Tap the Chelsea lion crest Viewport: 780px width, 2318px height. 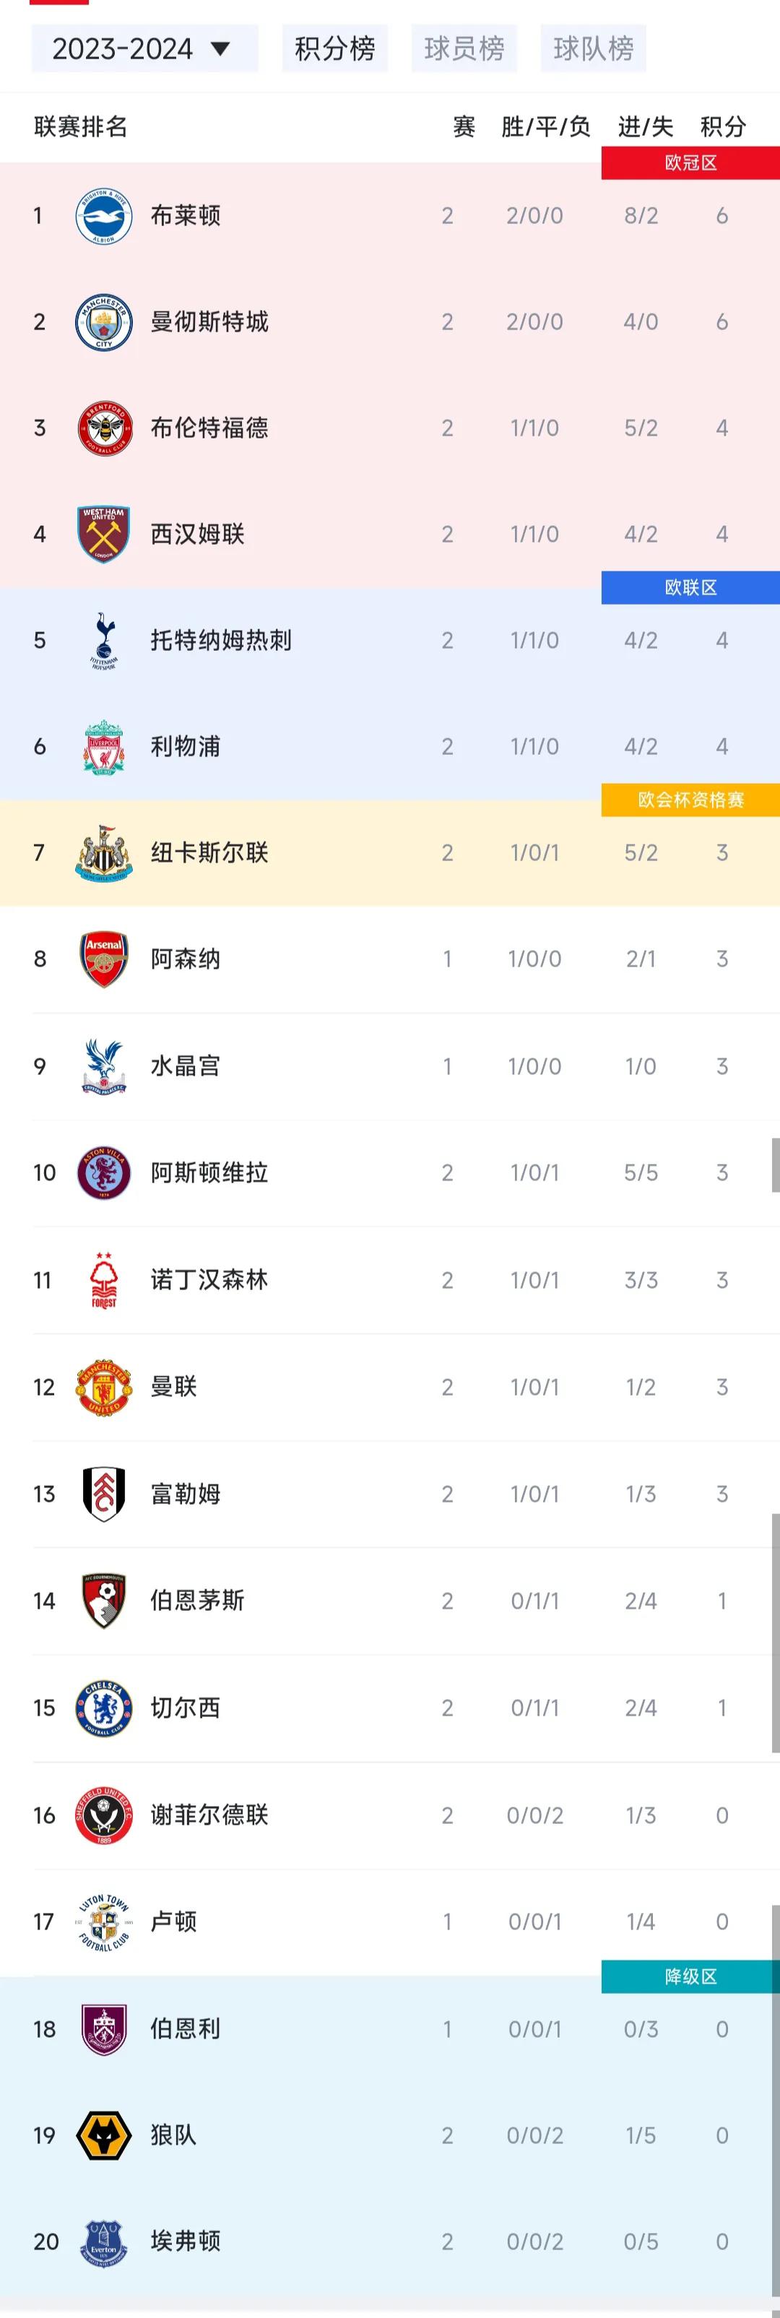tap(103, 1708)
